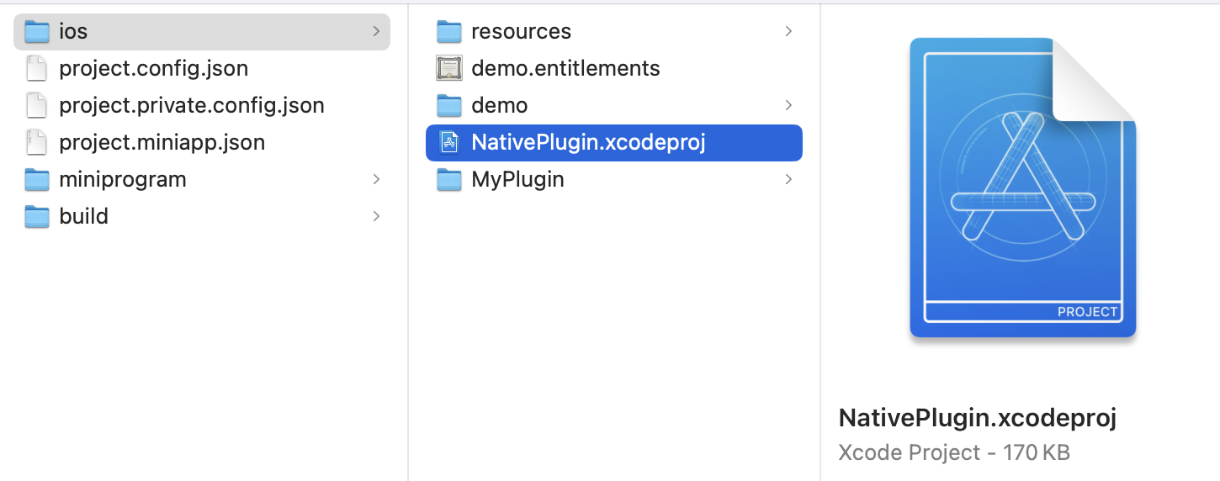Click the resources folder icon
1220x481 pixels.
click(450, 32)
